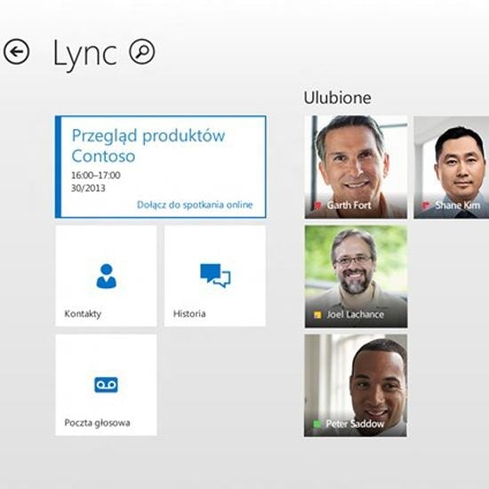Click the Peter Saddow name label
The height and width of the screenshot is (489, 489).
point(355,423)
